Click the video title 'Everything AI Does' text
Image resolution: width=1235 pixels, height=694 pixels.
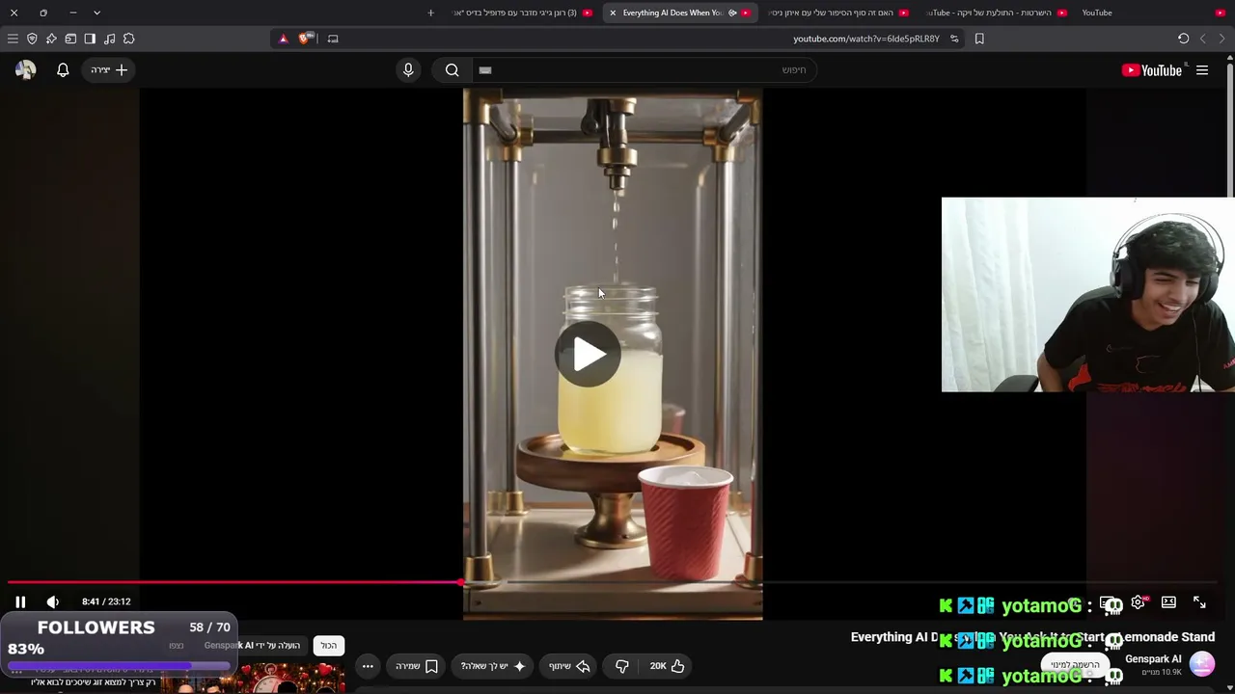tap(1032, 637)
